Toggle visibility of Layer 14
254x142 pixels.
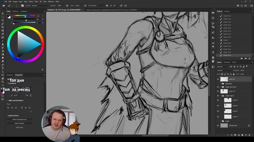[x=218, y=91]
